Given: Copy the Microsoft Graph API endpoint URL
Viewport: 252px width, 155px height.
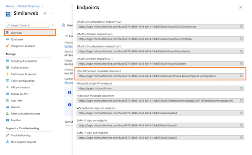Looking at the screenshot, I should 241,88.
